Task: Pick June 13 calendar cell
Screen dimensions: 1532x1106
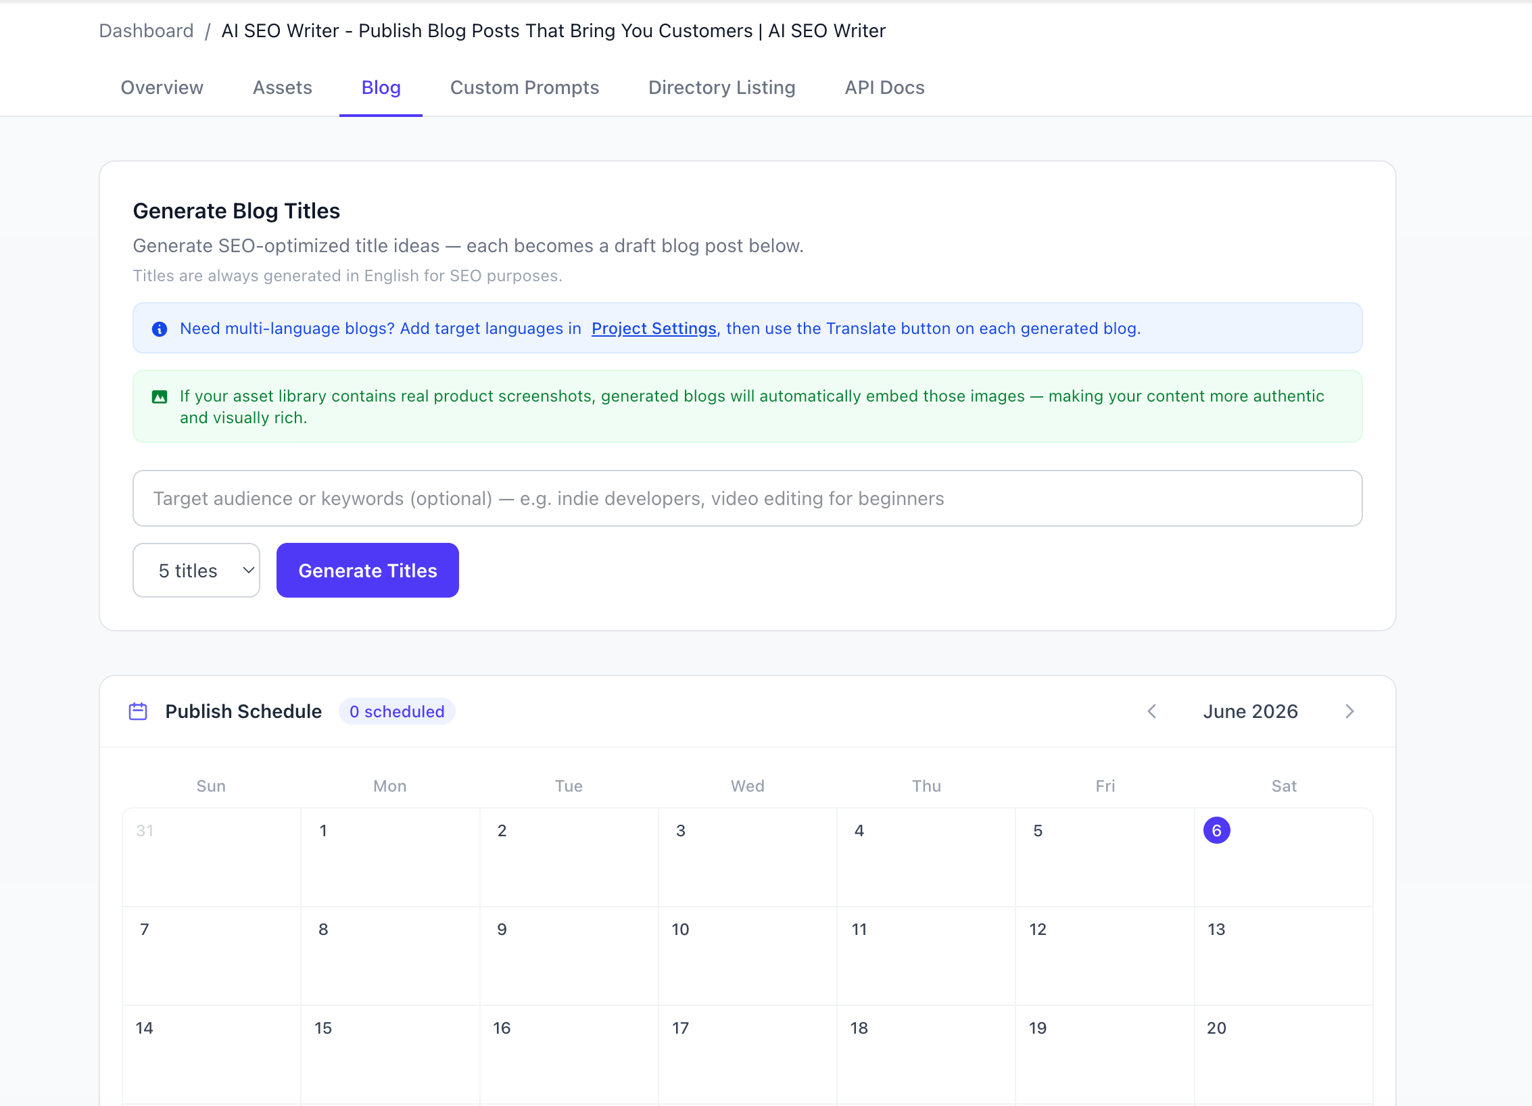Action: (1283, 956)
